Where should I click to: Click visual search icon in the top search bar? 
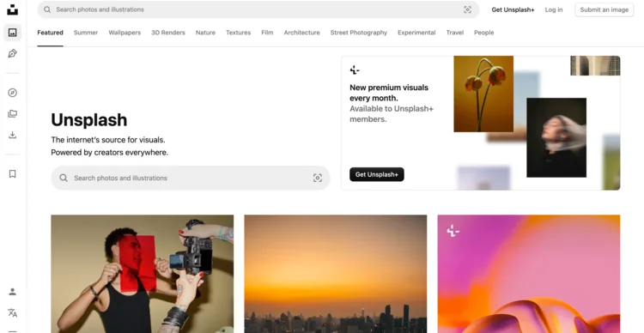coord(467,9)
